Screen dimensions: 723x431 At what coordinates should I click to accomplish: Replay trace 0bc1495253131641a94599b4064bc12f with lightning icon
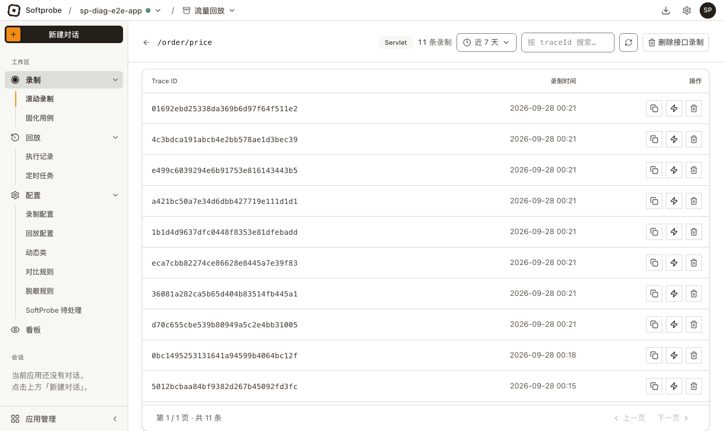(674, 355)
